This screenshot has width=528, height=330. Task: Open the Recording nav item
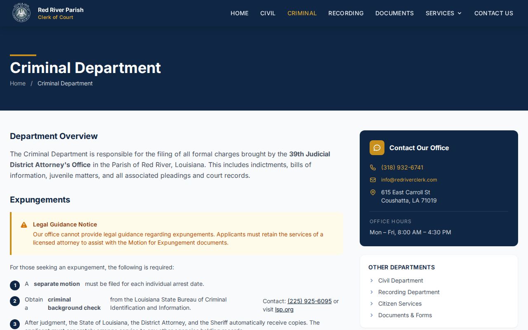click(x=346, y=13)
